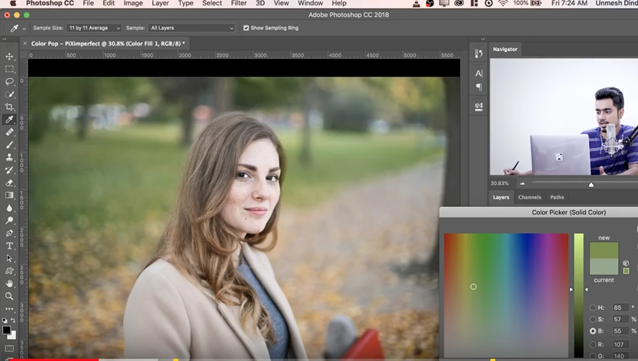The width and height of the screenshot is (638, 361).
Task: Adjust the Navigator zoom slider handle
Action: (x=591, y=184)
